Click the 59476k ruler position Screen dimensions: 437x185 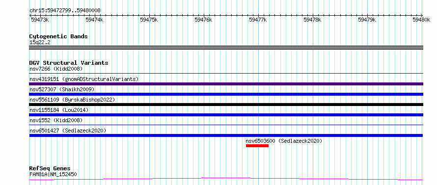click(203, 20)
